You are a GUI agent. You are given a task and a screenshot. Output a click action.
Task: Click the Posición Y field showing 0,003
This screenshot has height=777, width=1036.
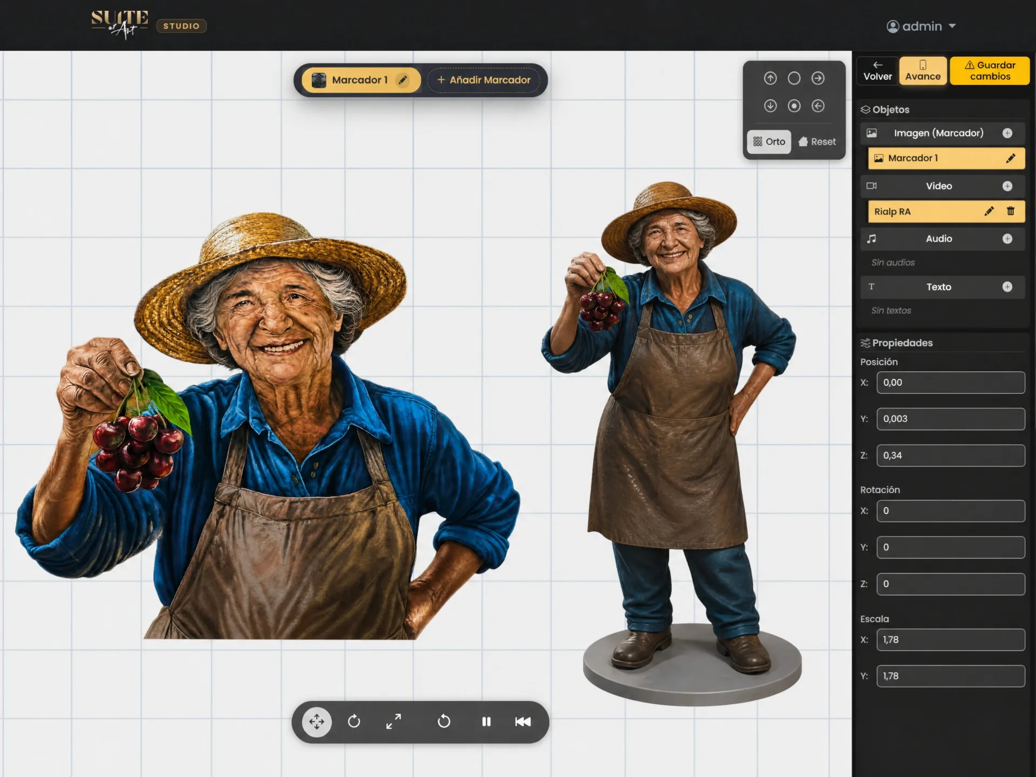coord(950,419)
